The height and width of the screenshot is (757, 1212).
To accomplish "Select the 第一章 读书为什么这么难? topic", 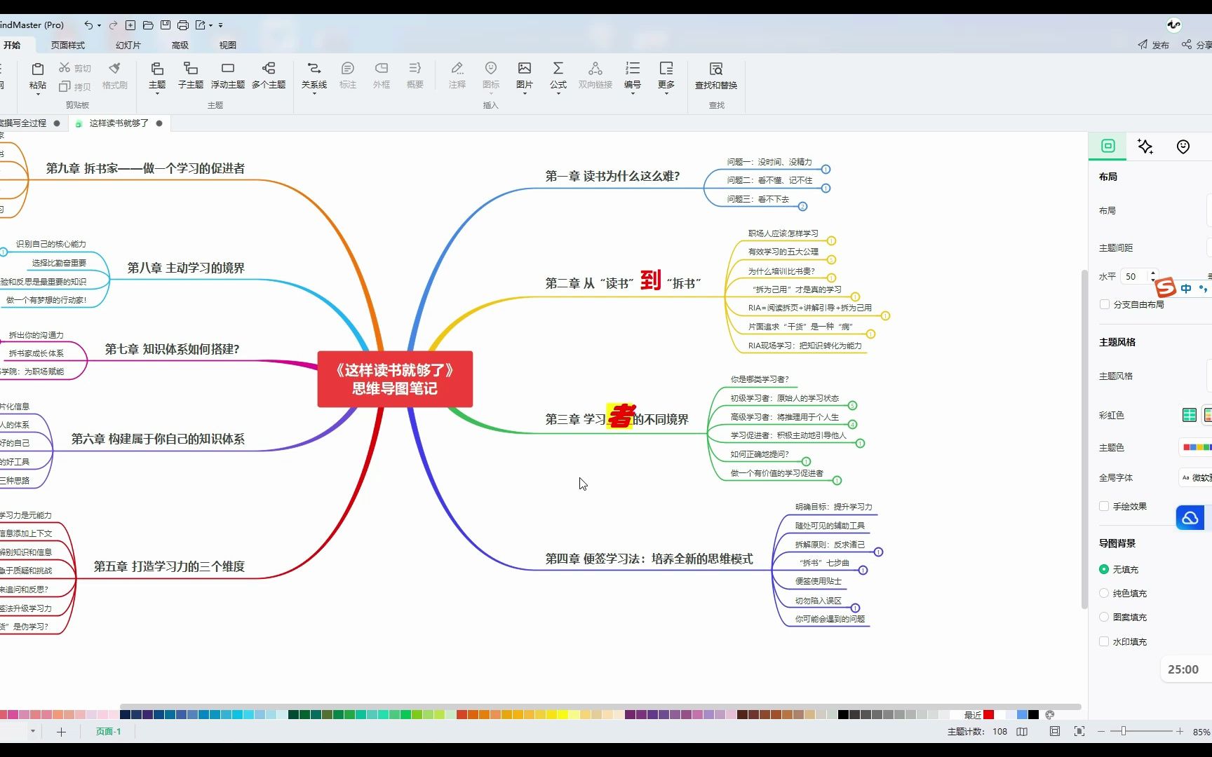I will click(612, 176).
